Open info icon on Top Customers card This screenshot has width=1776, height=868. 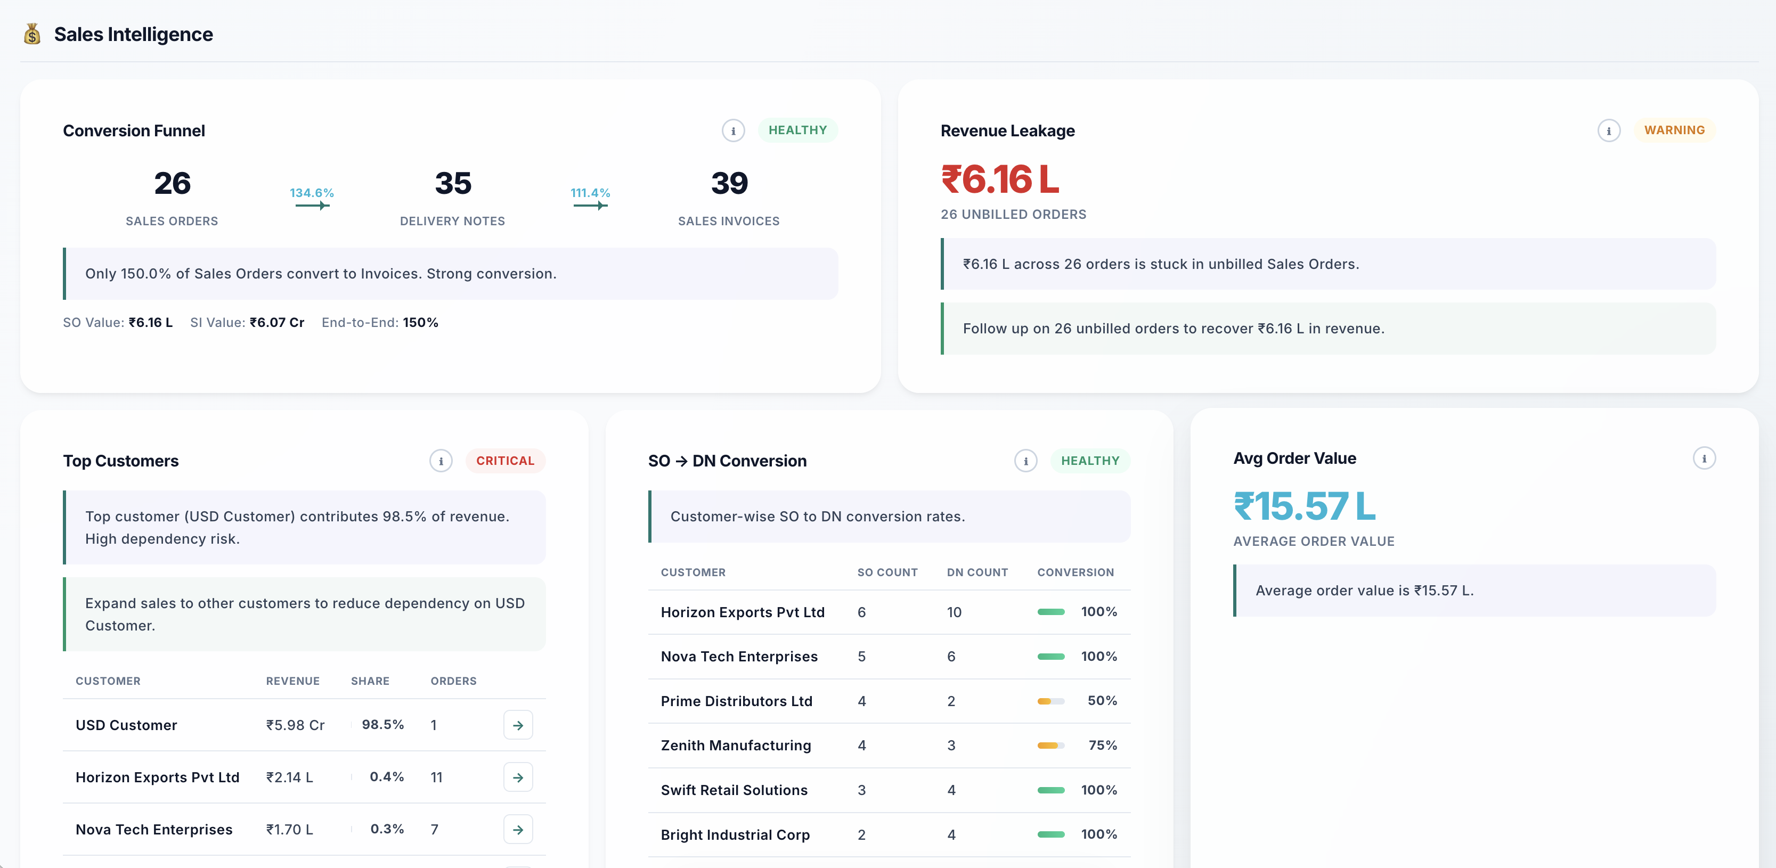(441, 461)
